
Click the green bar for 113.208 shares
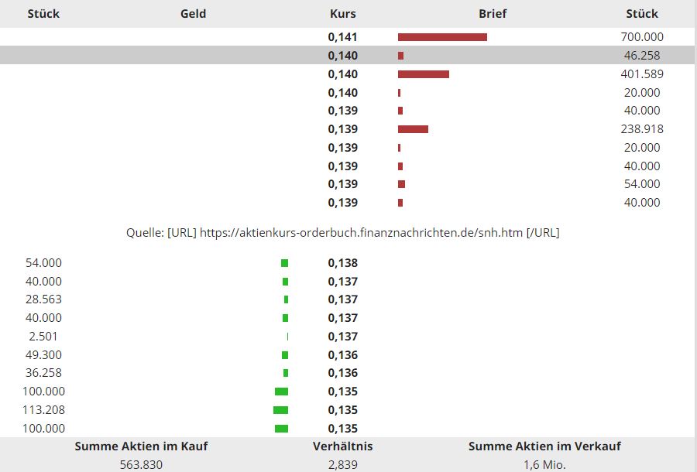(x=280, y=410)
